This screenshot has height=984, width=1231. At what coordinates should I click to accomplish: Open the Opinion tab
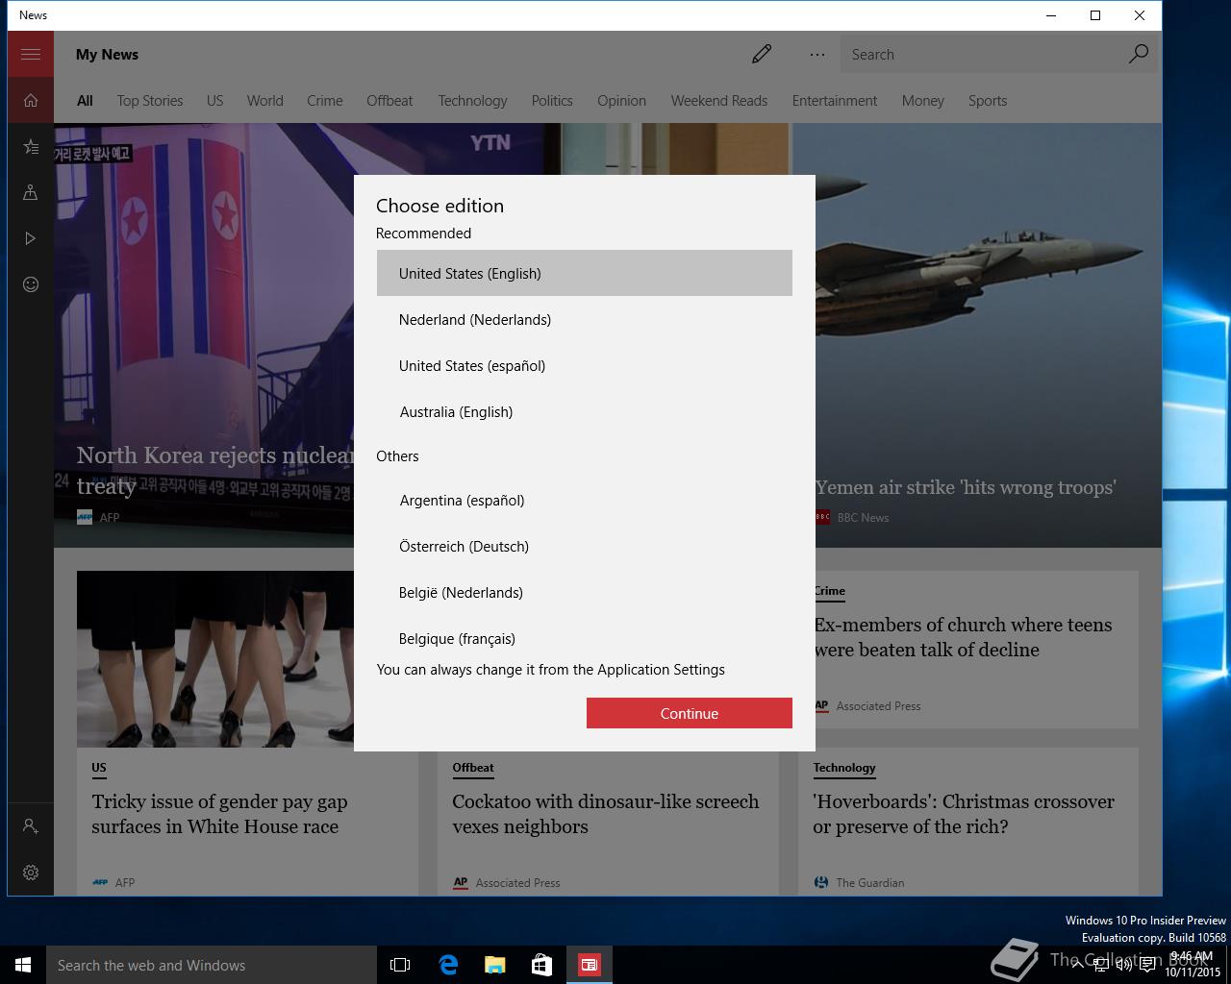coord(621,100)
